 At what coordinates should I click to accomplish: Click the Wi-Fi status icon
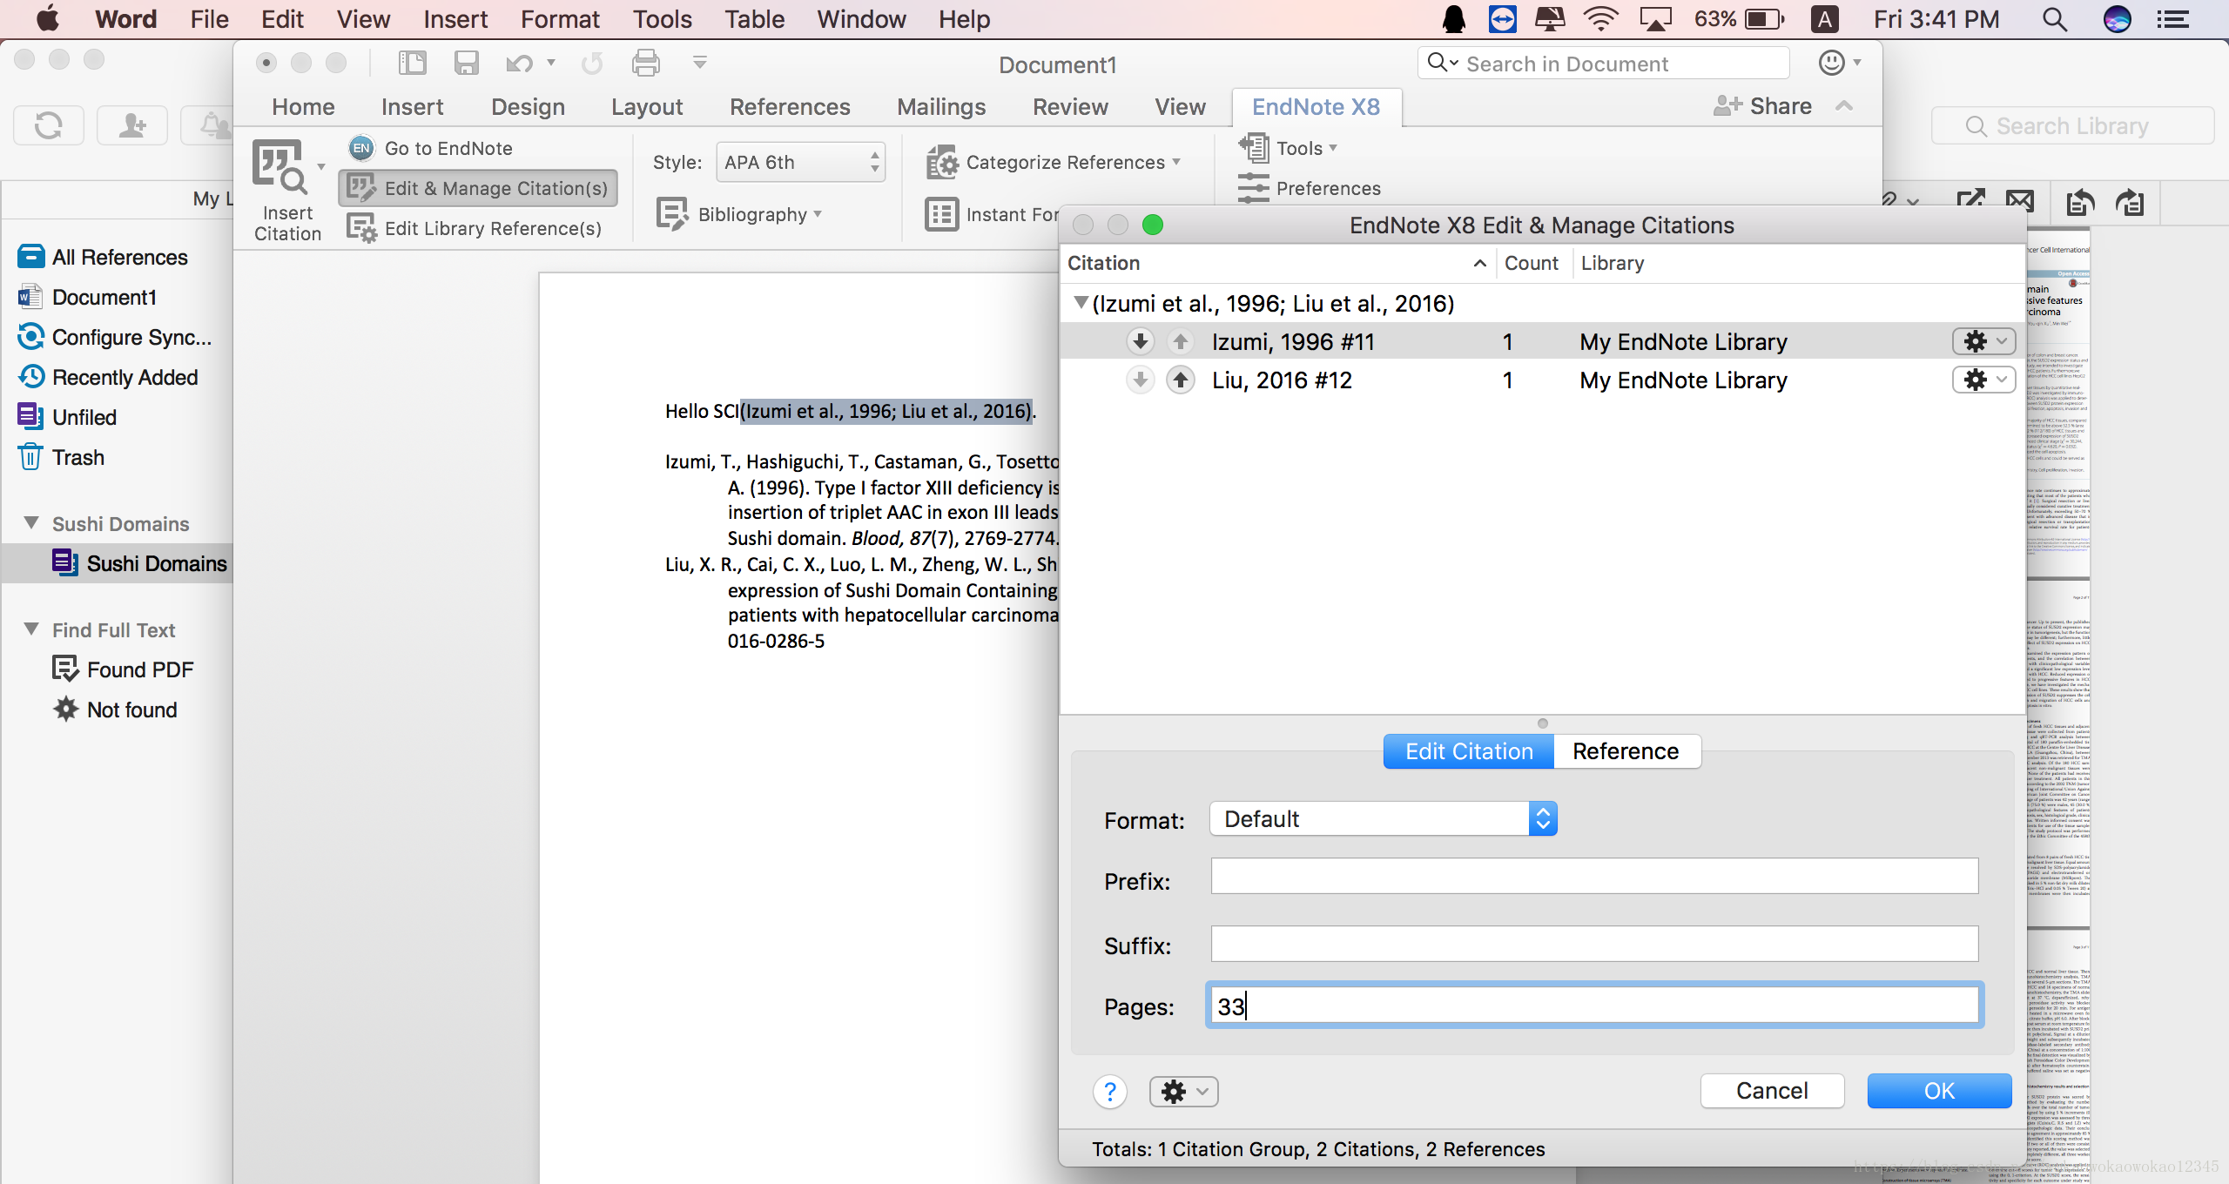(x=1599, y=19)
